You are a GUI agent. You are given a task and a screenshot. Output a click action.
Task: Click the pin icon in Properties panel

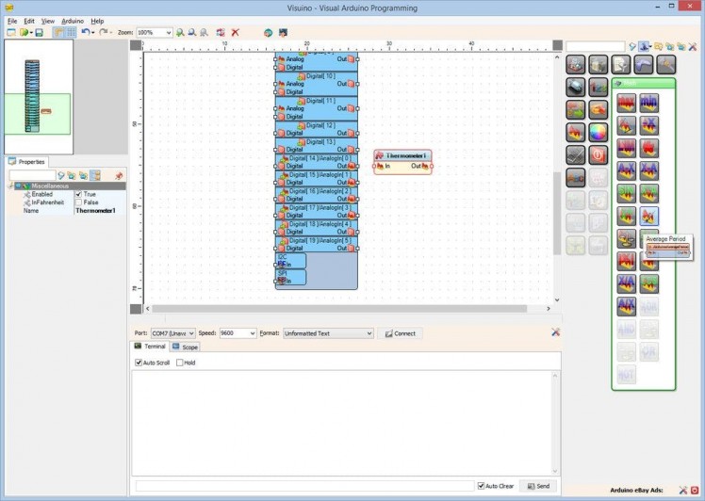118,175
